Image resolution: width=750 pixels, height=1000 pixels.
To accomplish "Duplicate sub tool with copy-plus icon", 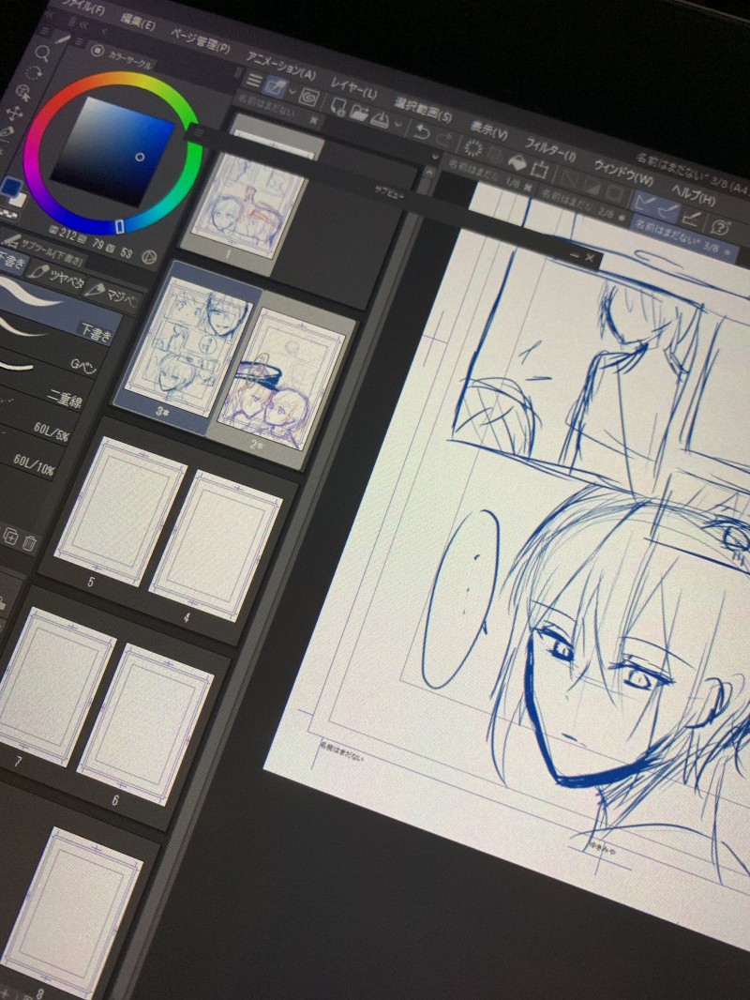I will click(9, 536).
